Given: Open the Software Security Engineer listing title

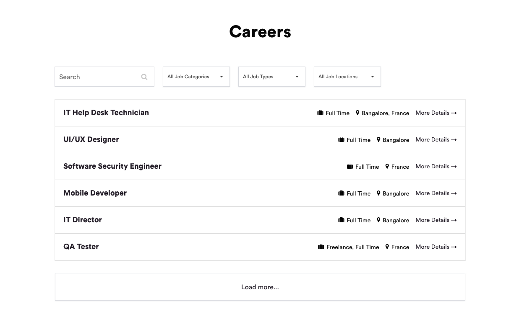Looking at the screenshot, I should (112, 166).
